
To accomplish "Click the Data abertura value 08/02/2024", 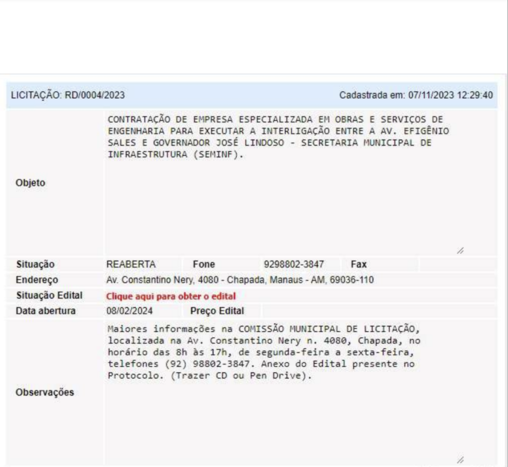I will 130,311.
